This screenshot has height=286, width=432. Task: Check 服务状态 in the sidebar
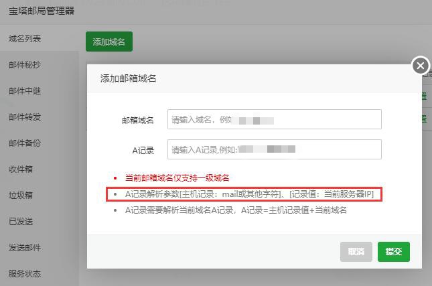25,274
